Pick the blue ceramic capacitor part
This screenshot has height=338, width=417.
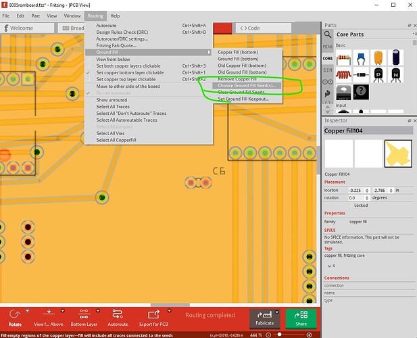[x=361, y=57]
